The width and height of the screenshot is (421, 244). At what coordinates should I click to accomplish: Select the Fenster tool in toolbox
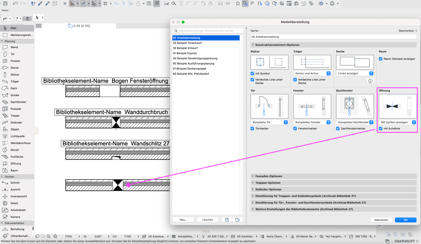click(17, 61)
